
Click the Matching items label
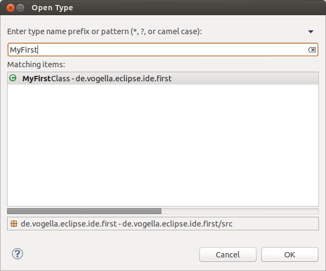pyautogui.click(x=36, y=64)
